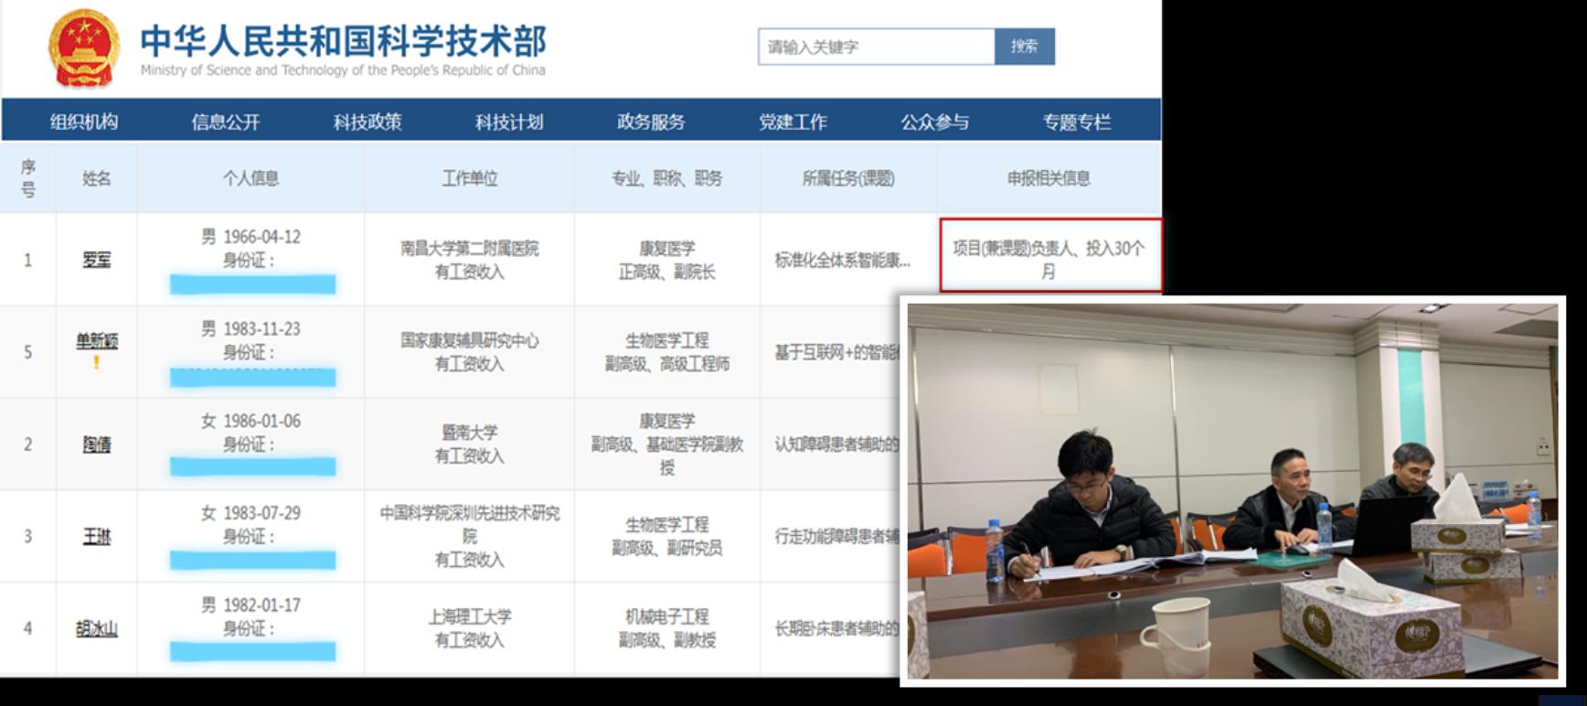Screen dimensions: 1587x706
Task: Select the 王琳 name link
Action: 96,536
